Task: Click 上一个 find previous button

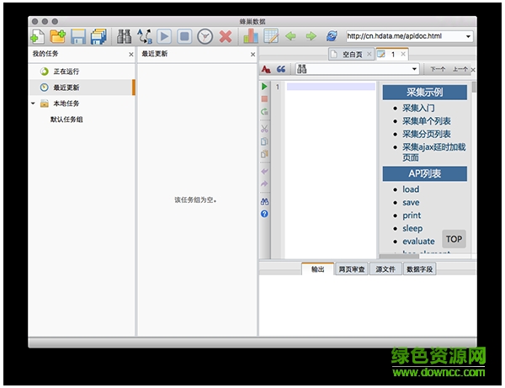Action: [460, 69]
